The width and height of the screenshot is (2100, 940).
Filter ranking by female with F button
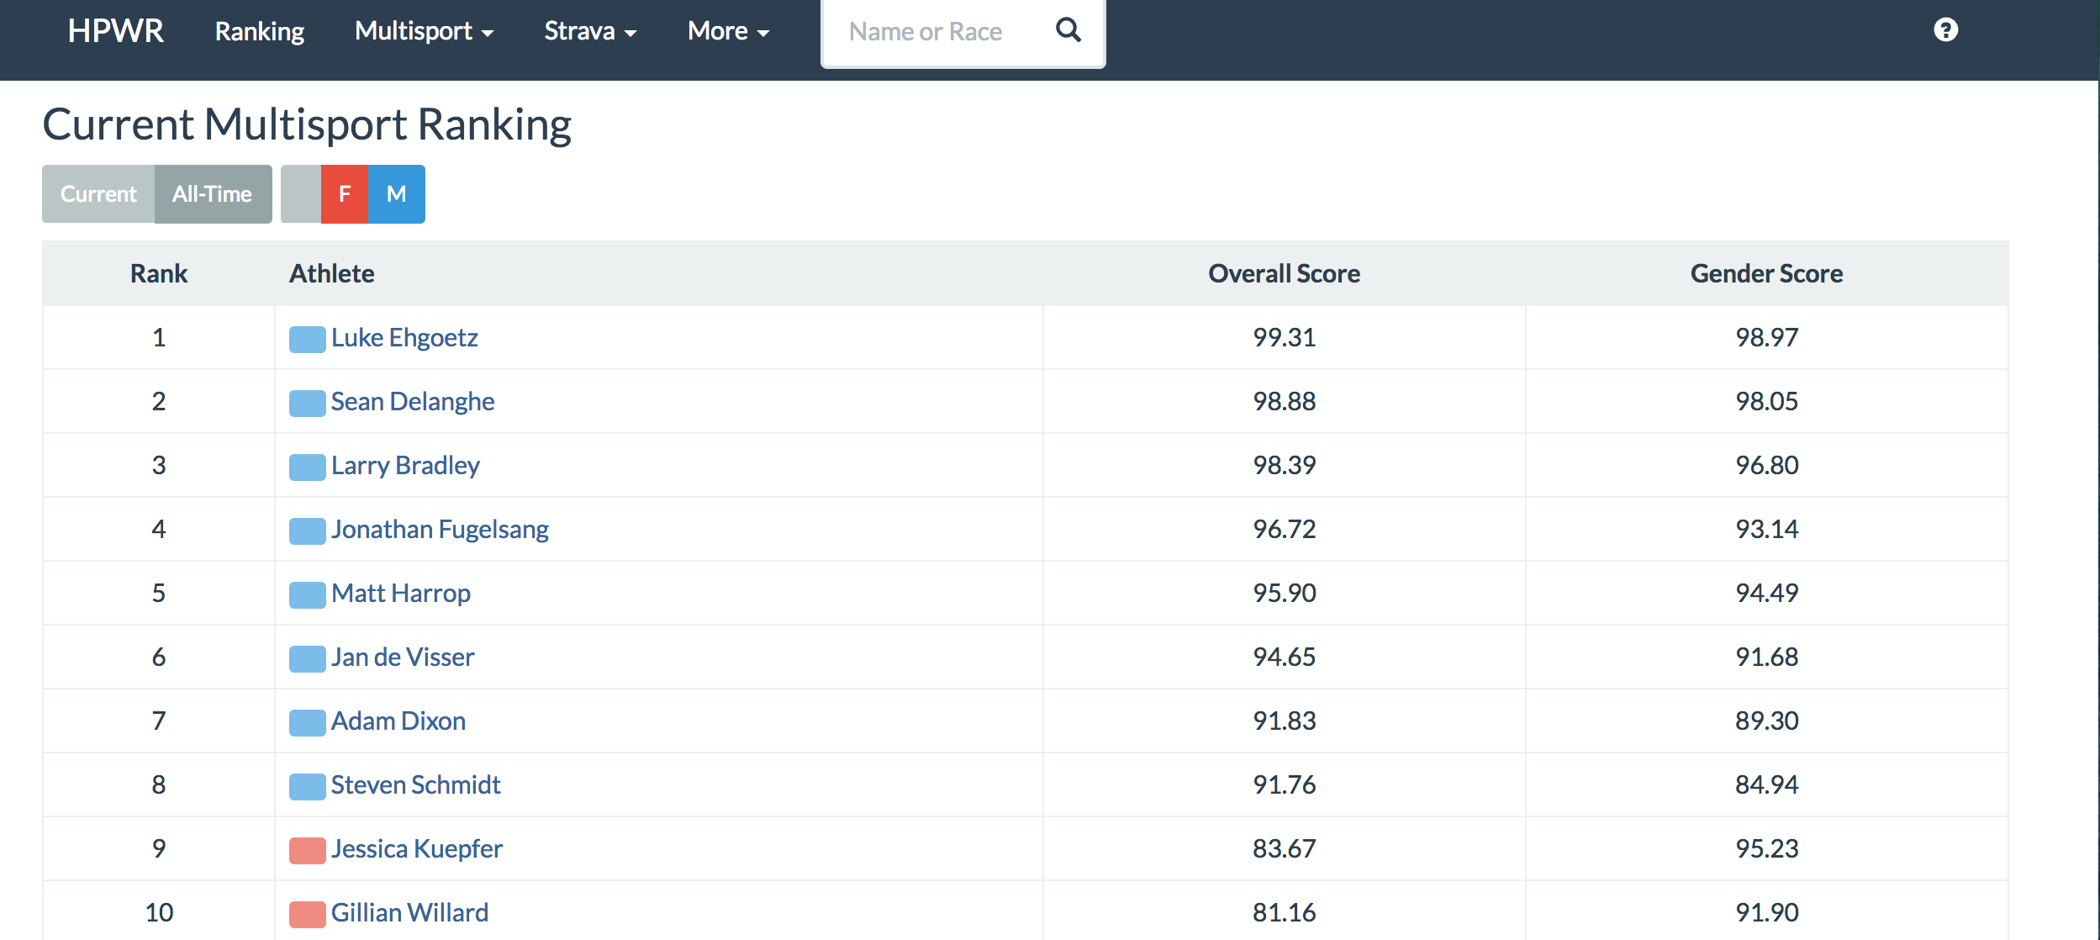click(x=344, y=194)
